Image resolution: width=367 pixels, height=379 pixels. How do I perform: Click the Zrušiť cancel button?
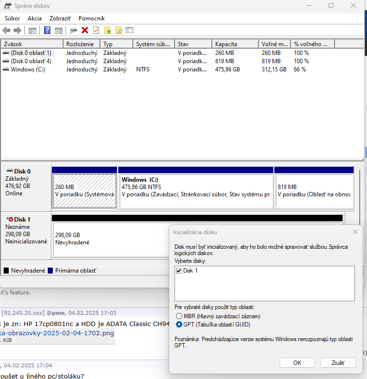coord(338,363)
